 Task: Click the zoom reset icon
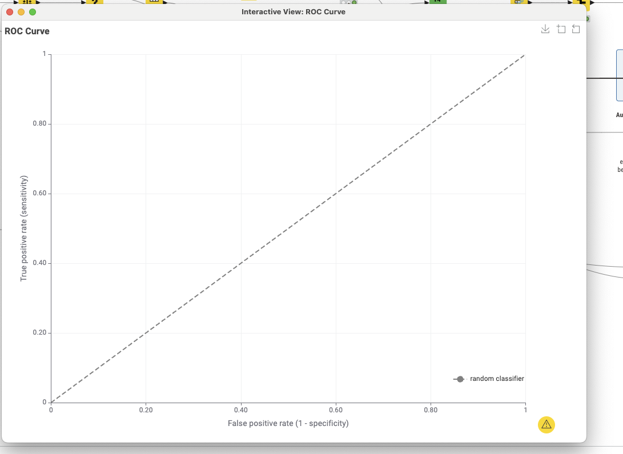pyautogui.click(x=576, y=29)
